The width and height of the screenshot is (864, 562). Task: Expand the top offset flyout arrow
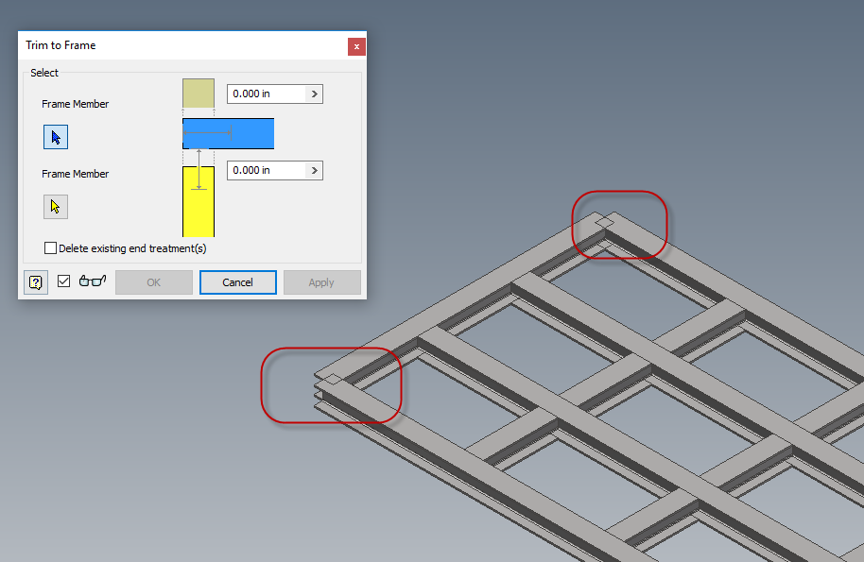coord(314,94)
